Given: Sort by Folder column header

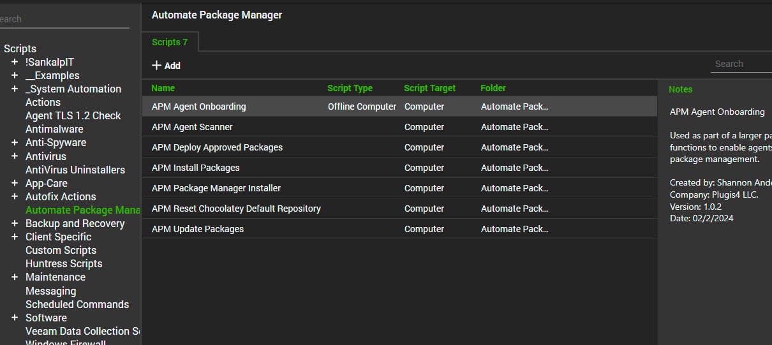Looking at the screenshot, I should [493, 88].
